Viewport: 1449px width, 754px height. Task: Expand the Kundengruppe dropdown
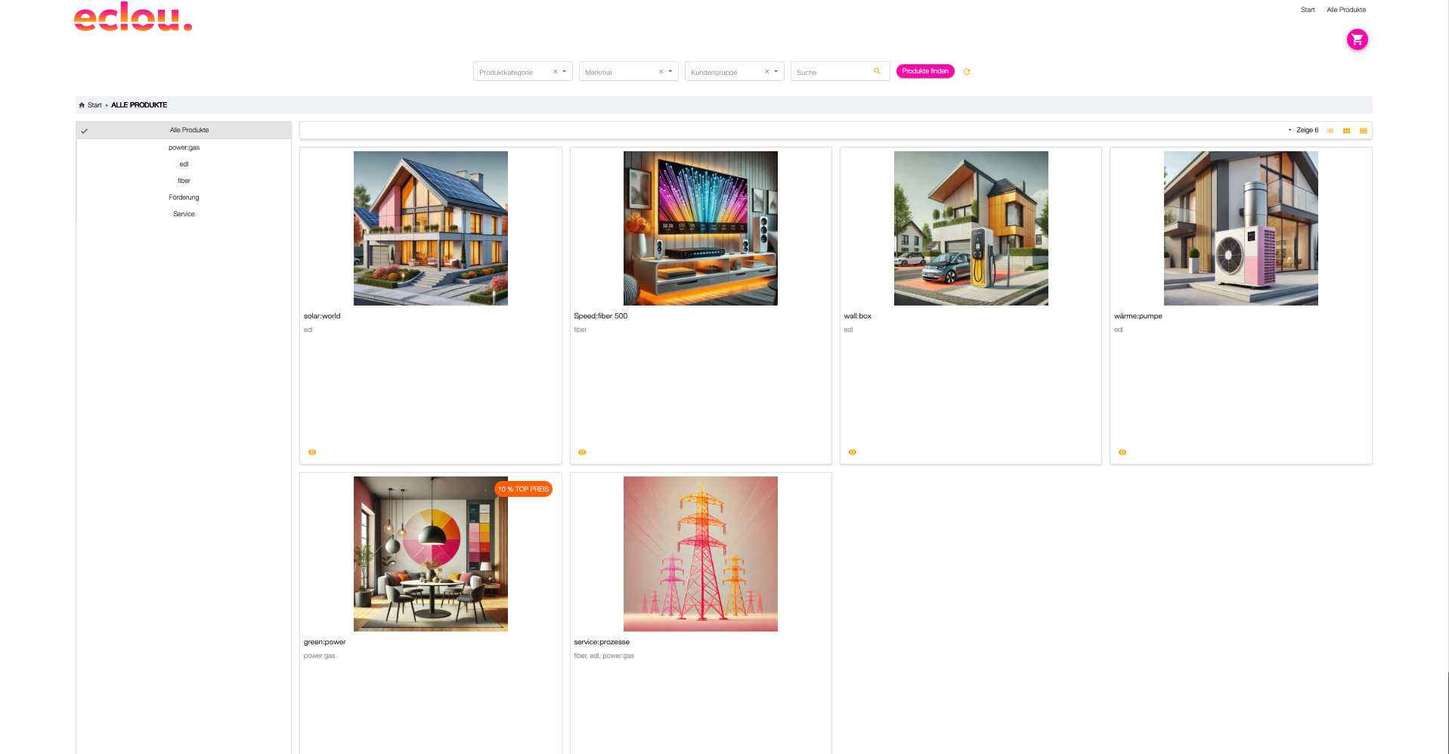[776, 72]
